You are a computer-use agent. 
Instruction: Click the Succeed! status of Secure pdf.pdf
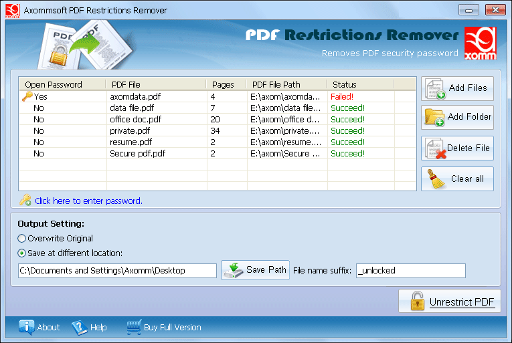coord(347,153)
